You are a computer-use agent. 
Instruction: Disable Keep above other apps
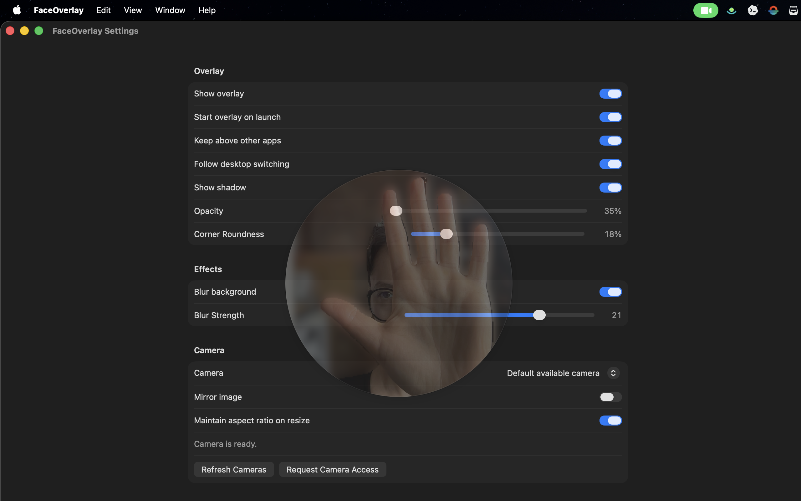(610, 141)
